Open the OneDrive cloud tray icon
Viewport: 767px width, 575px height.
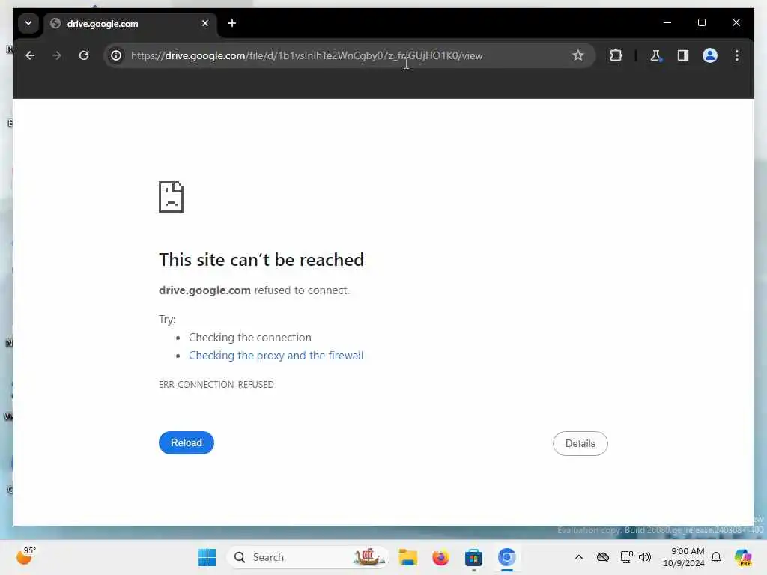point(603,557)
